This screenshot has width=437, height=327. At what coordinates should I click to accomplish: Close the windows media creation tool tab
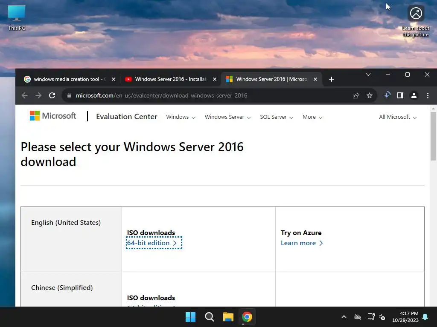[x=114, y=79]
